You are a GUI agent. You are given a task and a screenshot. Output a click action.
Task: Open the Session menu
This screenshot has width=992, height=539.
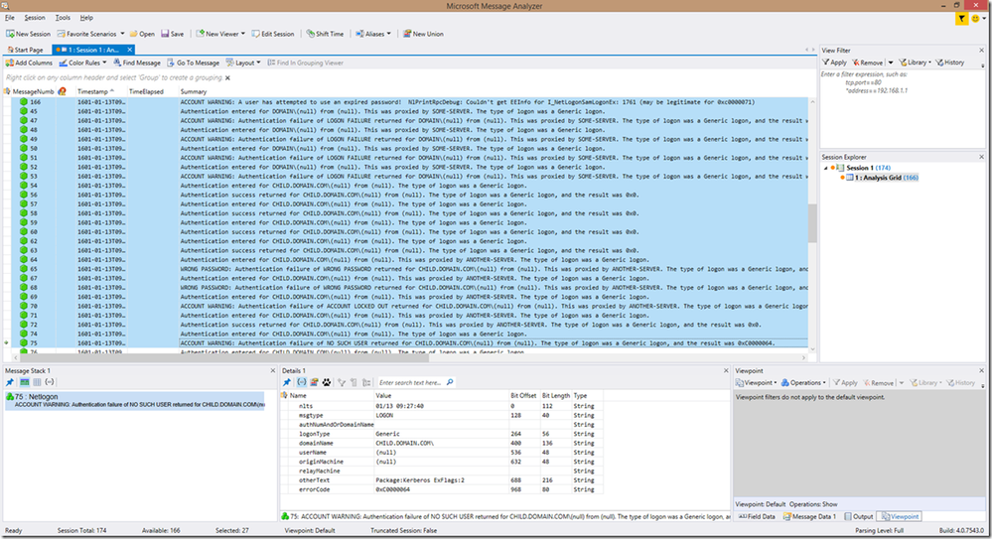(34, 18)
